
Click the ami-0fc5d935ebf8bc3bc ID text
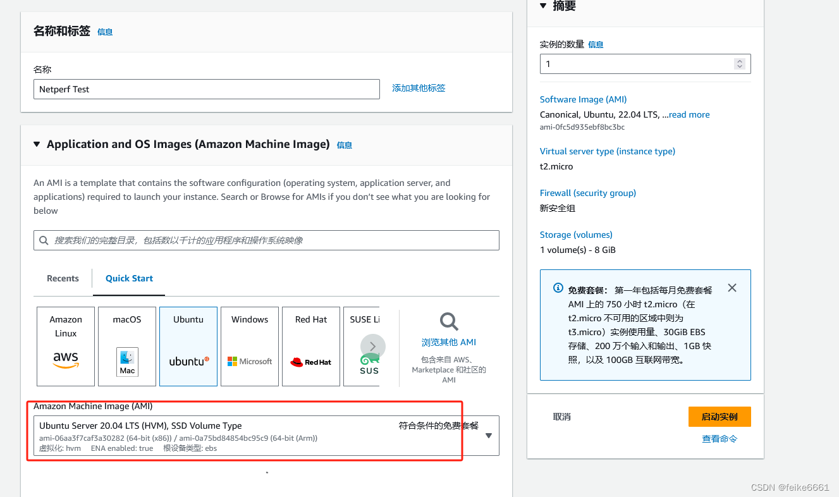click(x=582, y=127)
